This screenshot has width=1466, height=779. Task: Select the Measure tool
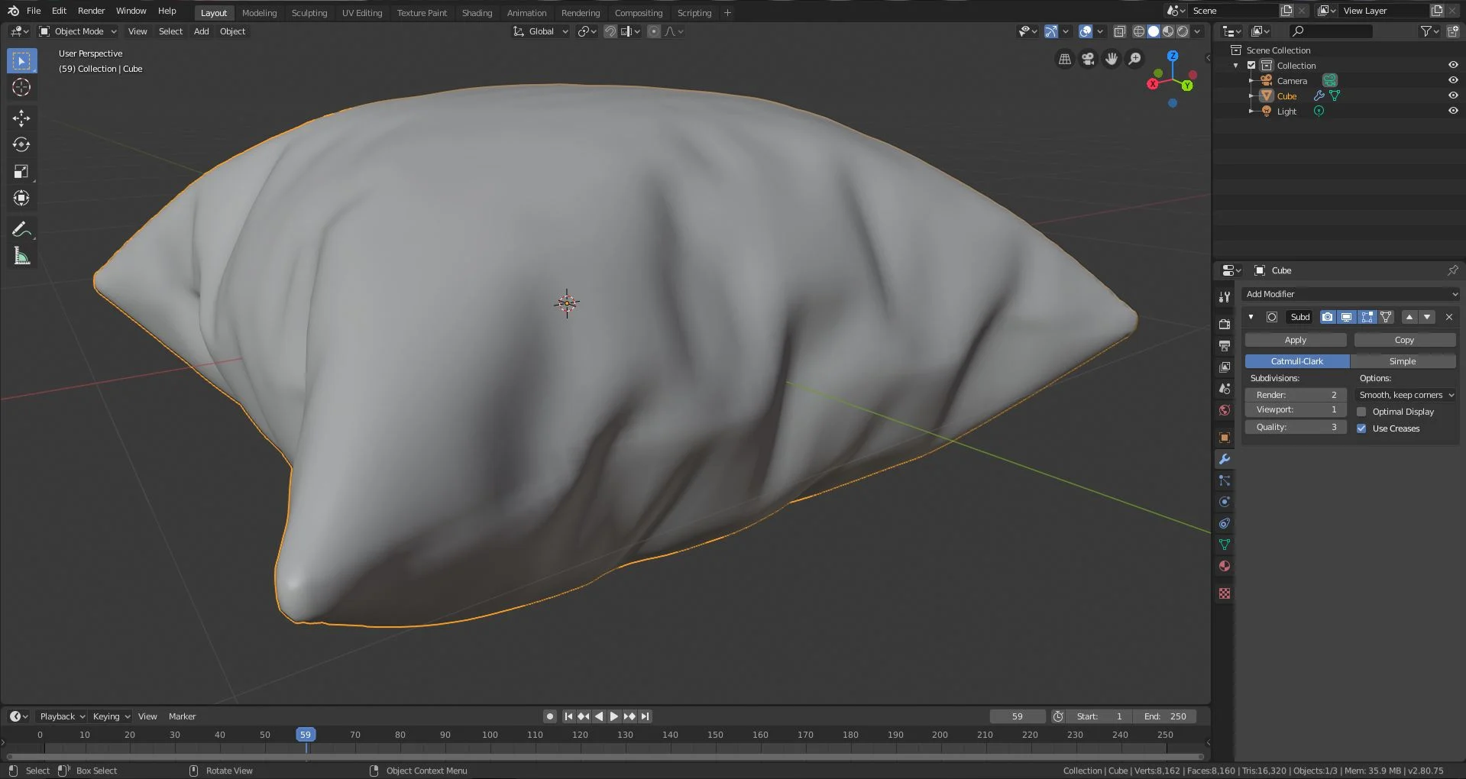pos(21,256)
